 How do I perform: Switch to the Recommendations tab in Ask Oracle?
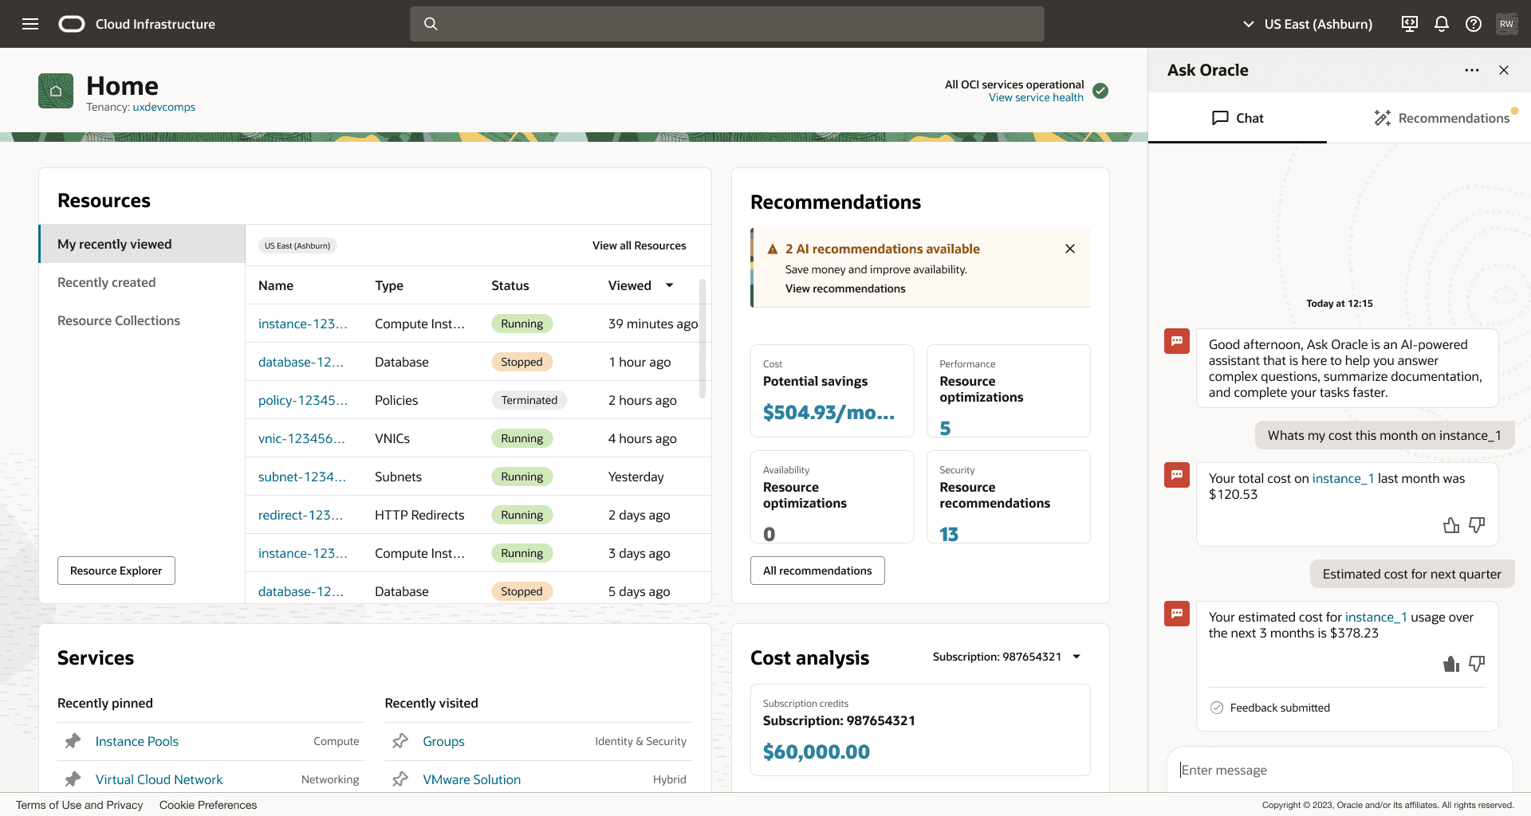click(1442, 118)
